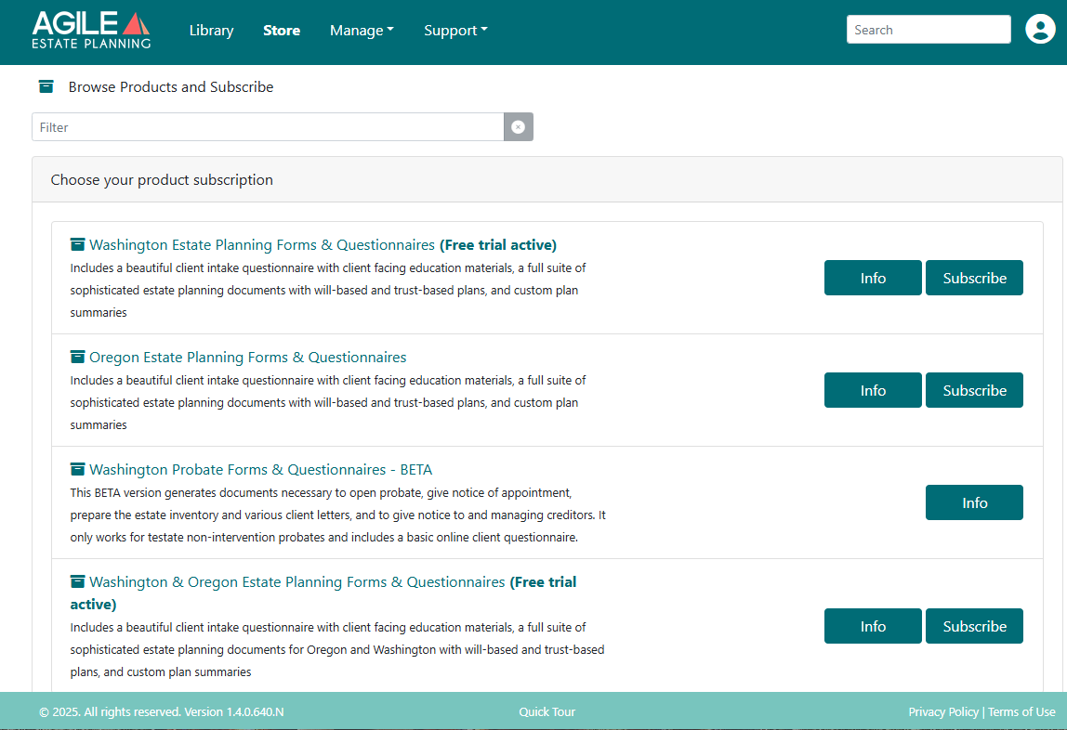Click 'Browse Products and Subscribe' title text

[x=171, y=87]
